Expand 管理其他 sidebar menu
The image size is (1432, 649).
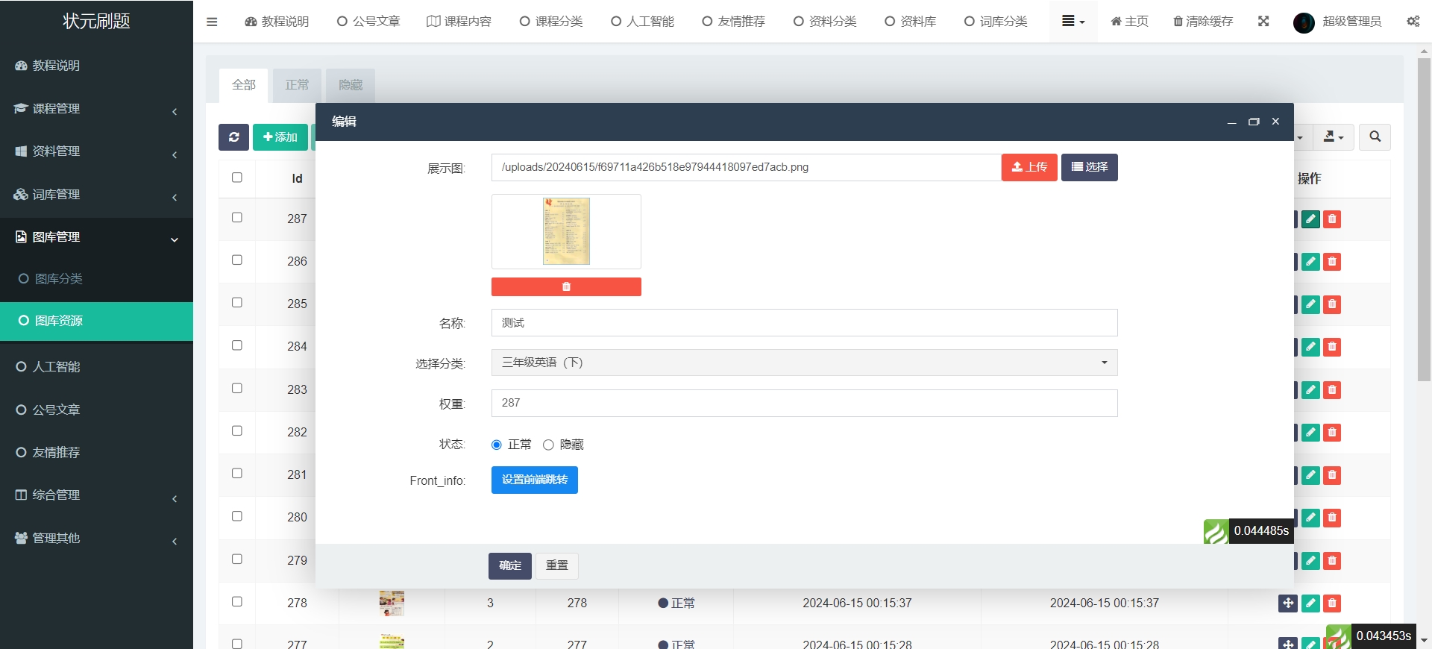tap(96, 539)
